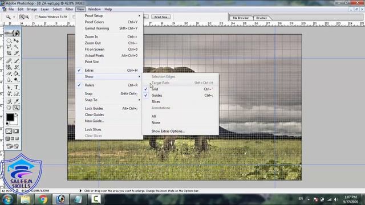Select the Clone Stamp tool
Screen dimensions: 365x205
pyautogui.click(x=9, y=67)
